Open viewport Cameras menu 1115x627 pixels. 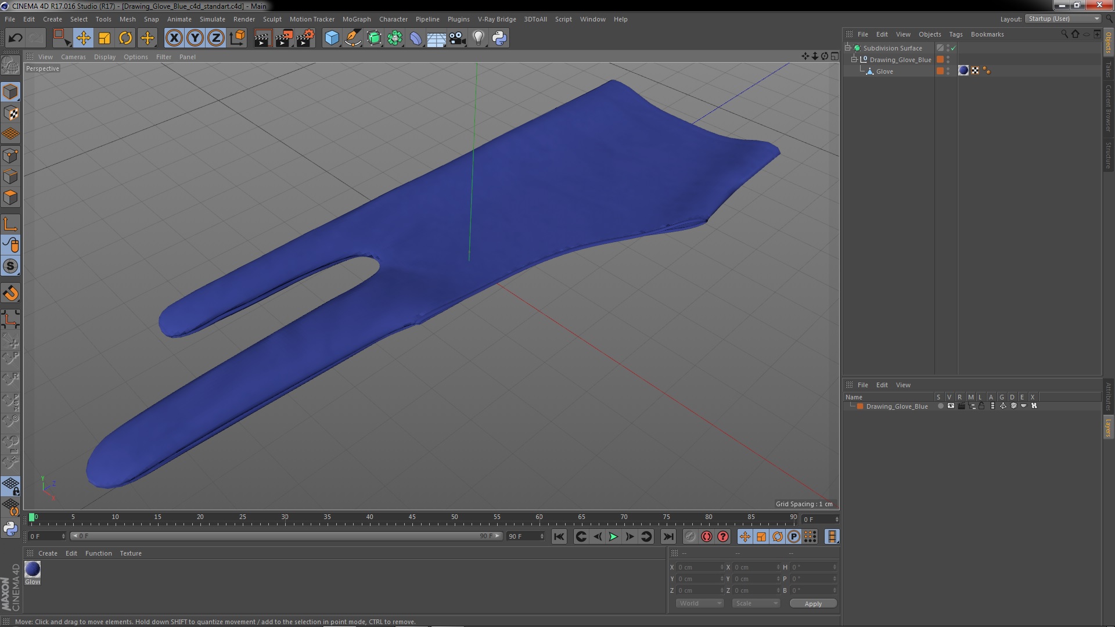(73, 57)
